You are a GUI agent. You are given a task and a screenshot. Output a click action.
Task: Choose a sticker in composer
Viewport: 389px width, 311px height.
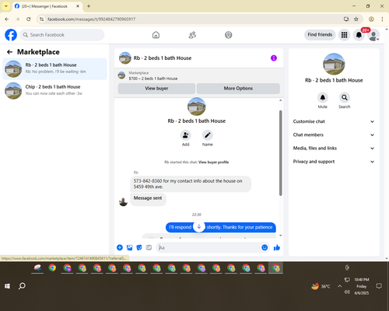pyautogui.click(x=139, y=248)
